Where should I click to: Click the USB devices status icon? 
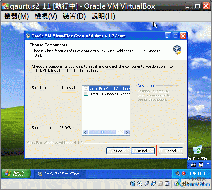[x=147, y=184]
